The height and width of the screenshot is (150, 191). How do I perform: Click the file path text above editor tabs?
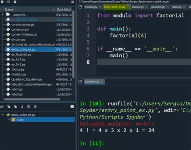124,2
